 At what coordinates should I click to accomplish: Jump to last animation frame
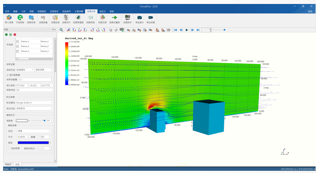[x=198, y=30]
